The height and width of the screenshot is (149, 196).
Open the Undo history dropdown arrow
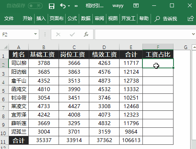click(69, 6)
